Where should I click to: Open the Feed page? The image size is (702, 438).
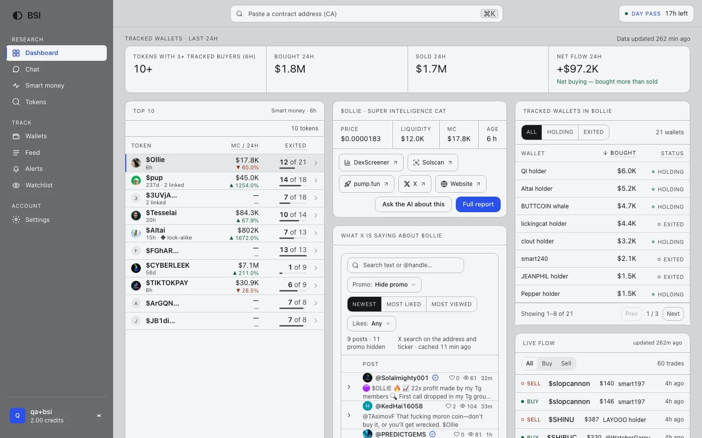point(57,153)
